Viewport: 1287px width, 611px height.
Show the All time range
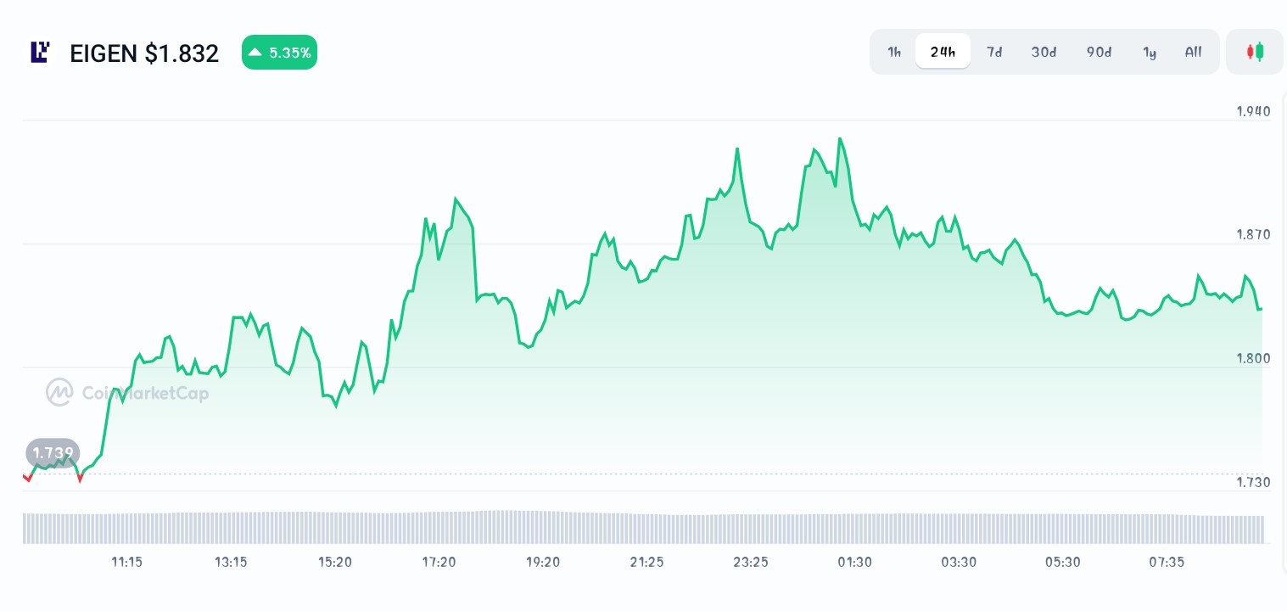tap(1193, 52)
